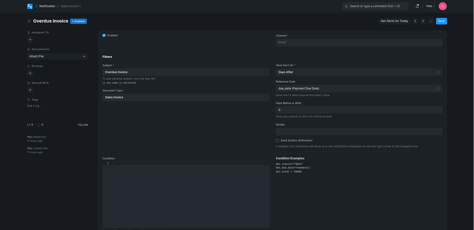This screenshot has height=230, width=474.
Task: Click plus icon beside Attach File
Action: coord(84,56)
